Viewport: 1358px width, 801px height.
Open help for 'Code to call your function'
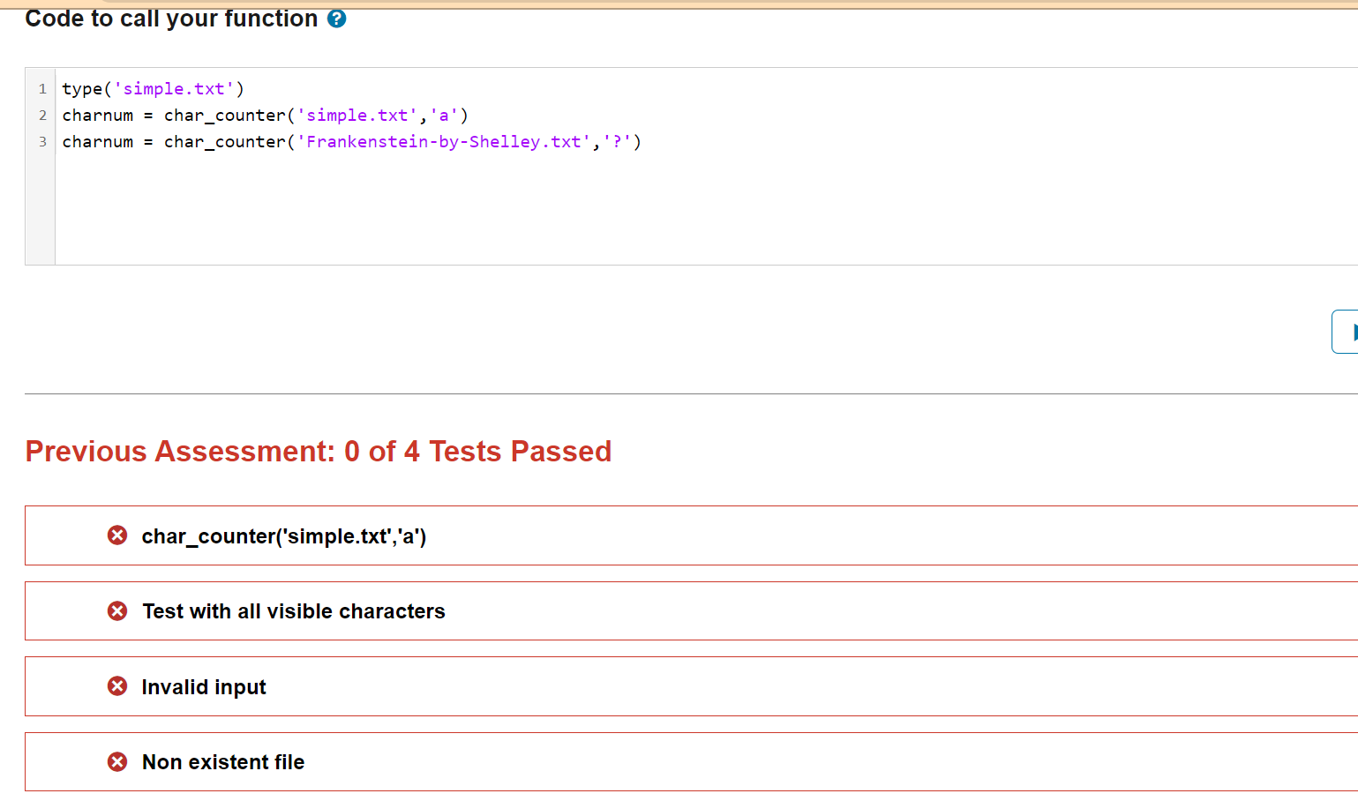tap(336, 18)
